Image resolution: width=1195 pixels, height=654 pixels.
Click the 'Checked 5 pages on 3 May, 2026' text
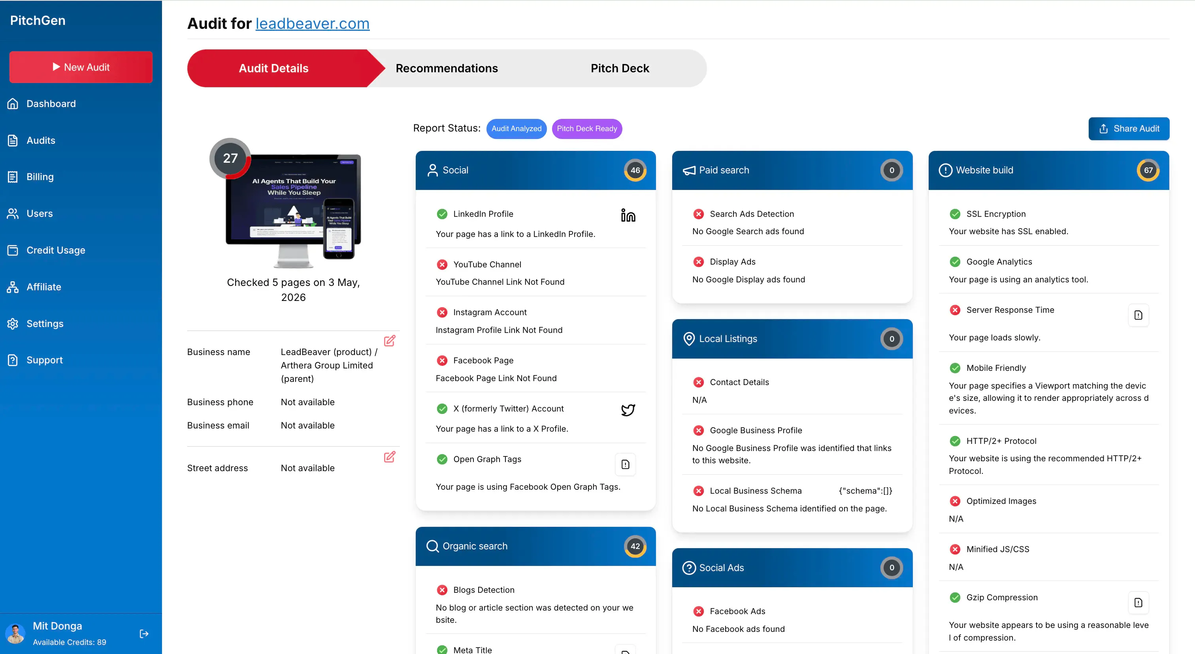(x=293, y=290)
